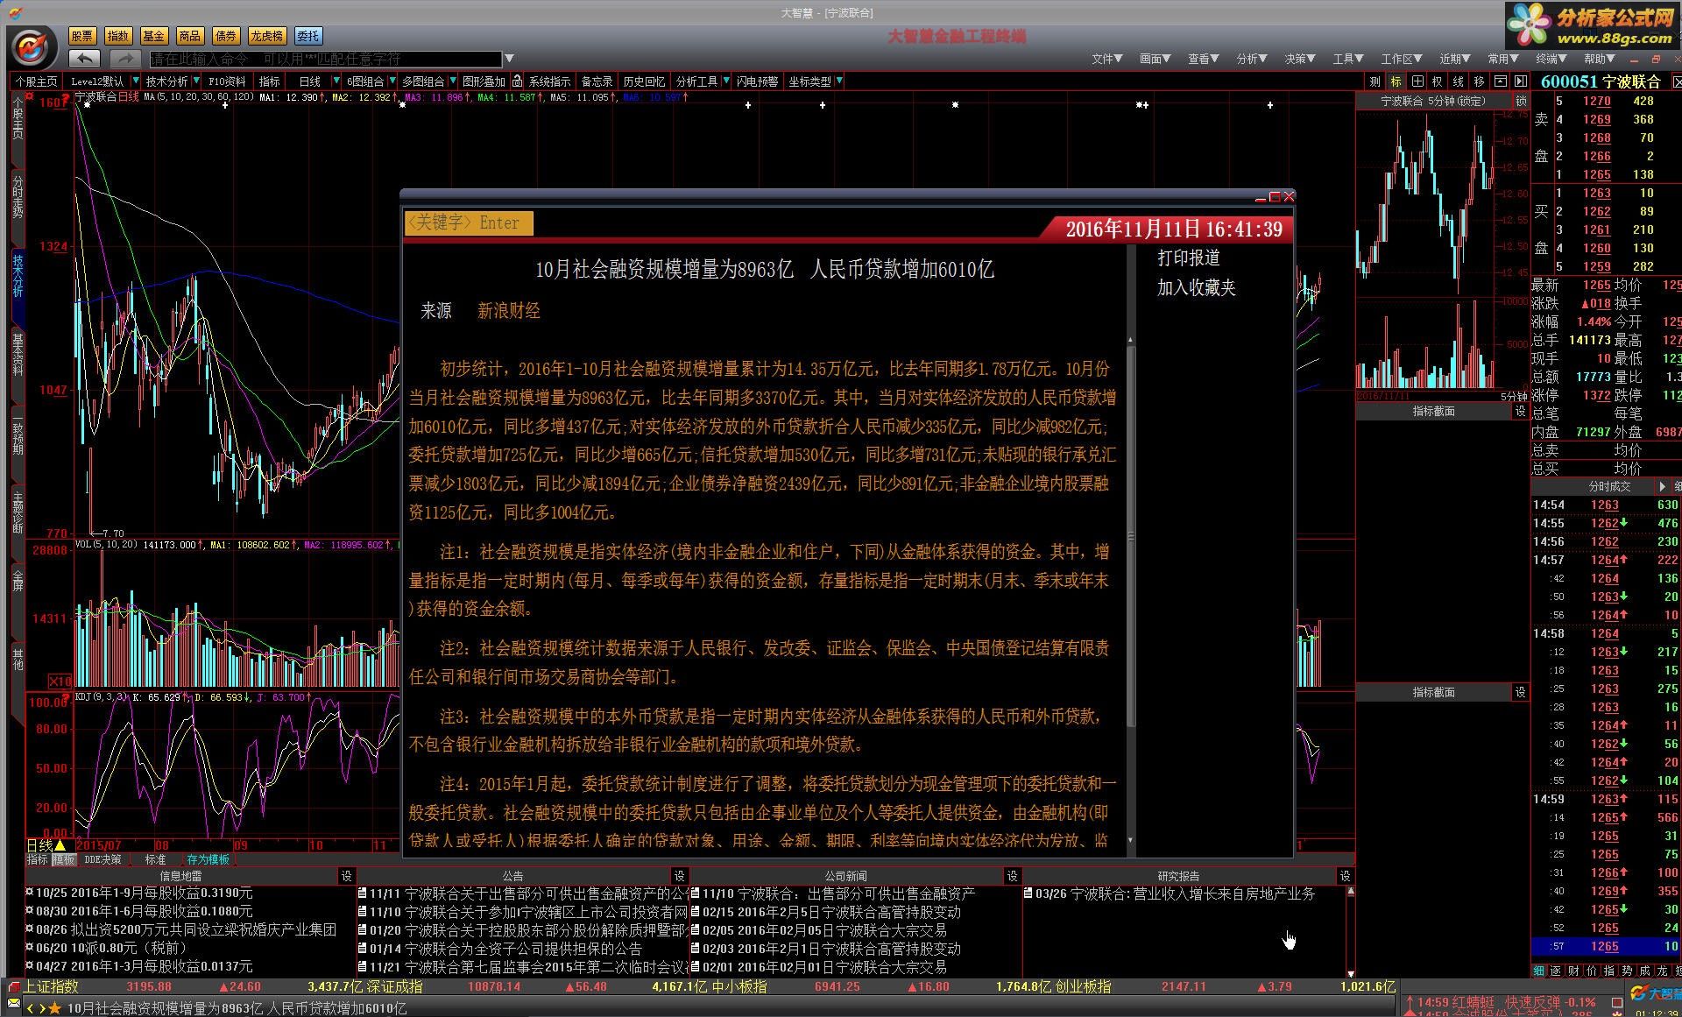1682x1017 pixels.
Task: Open document icon of 11/11 宁波联合 announcement
Action: 363,894
